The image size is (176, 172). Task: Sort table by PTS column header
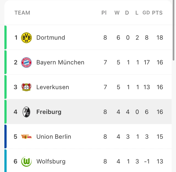pyautogui.click(x=157, y=13)
